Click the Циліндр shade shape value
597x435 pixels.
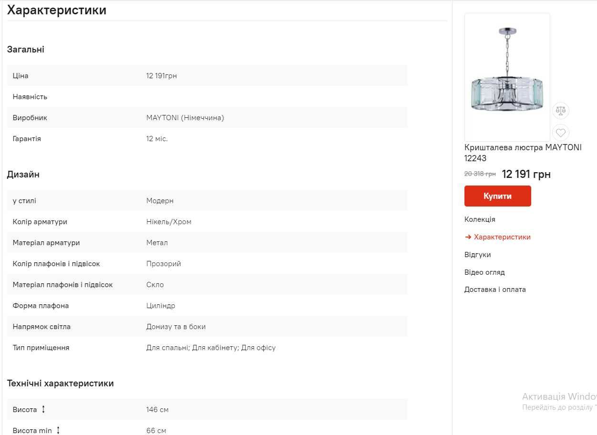tap(161, 306)
